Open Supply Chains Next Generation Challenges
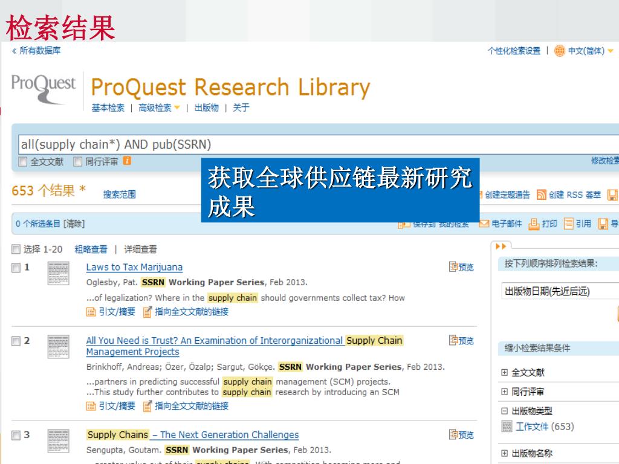 [193, 434]
